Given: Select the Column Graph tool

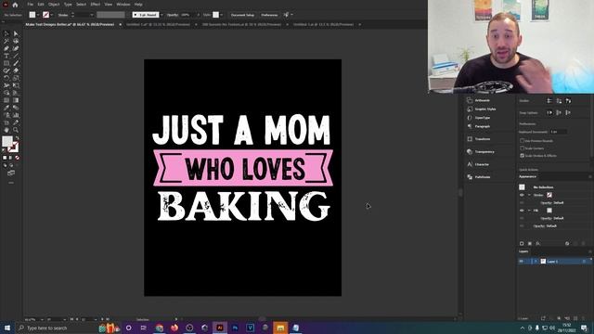Looking at the screenshot, I should [16, 115].
